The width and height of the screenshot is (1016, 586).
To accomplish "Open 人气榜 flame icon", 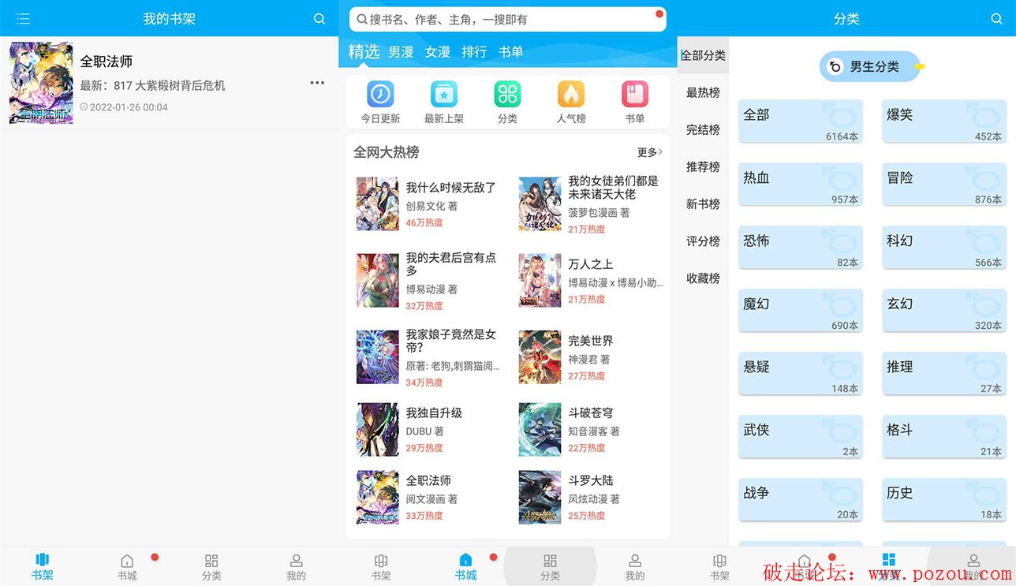I will pos(571,94).
